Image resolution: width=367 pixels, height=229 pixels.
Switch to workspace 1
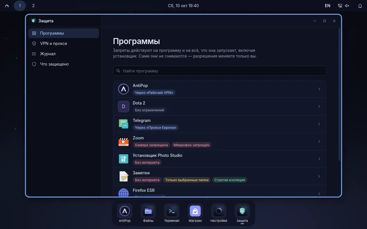click(20, 6)
